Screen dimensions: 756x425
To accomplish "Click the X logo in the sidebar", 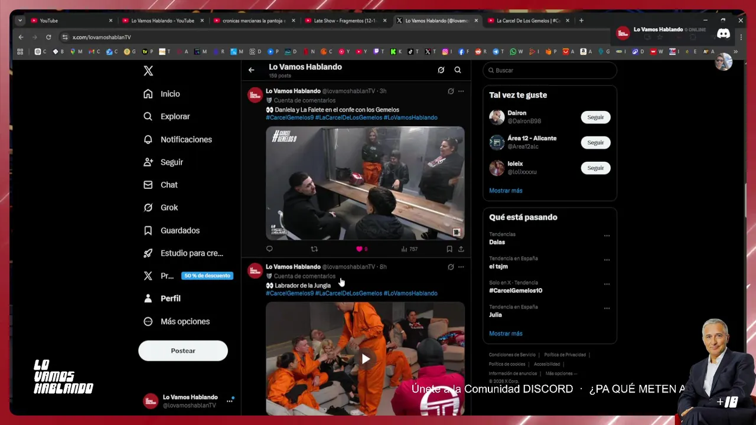I will (148, 71).
